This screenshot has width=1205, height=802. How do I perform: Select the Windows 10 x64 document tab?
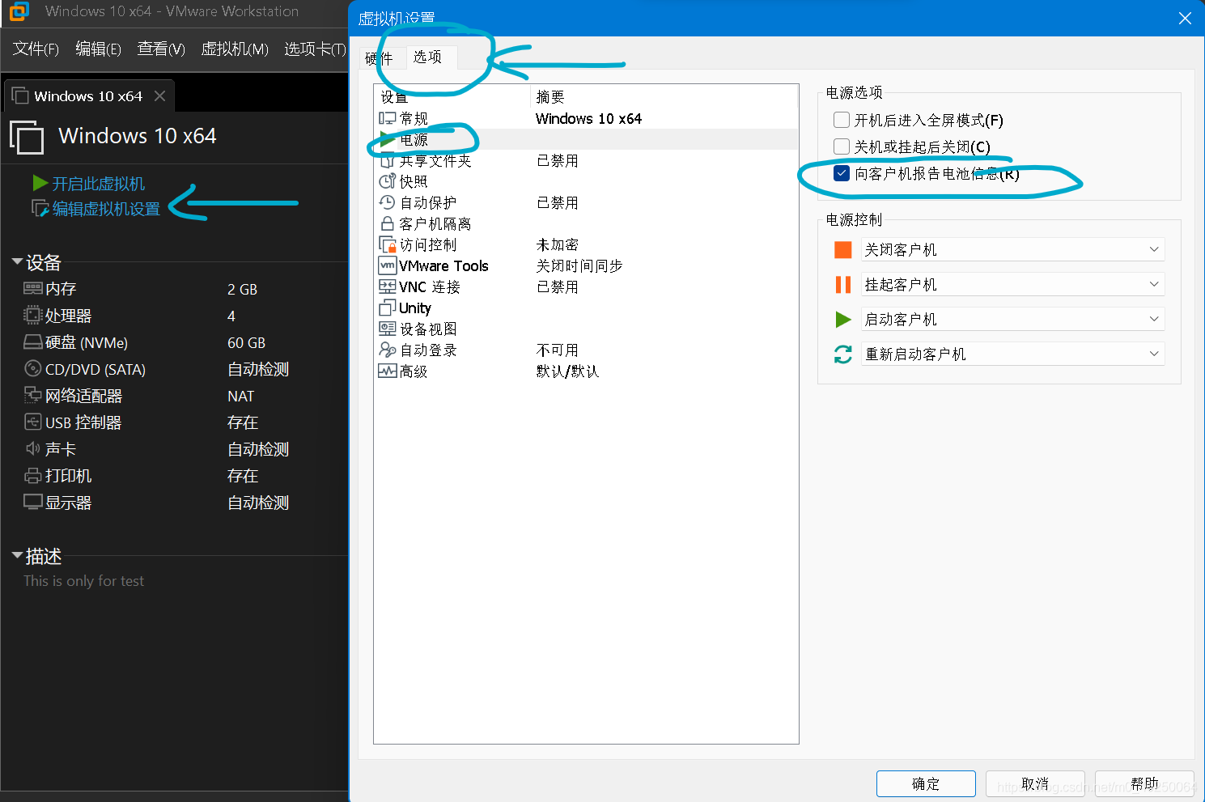(x=88, y=95)
